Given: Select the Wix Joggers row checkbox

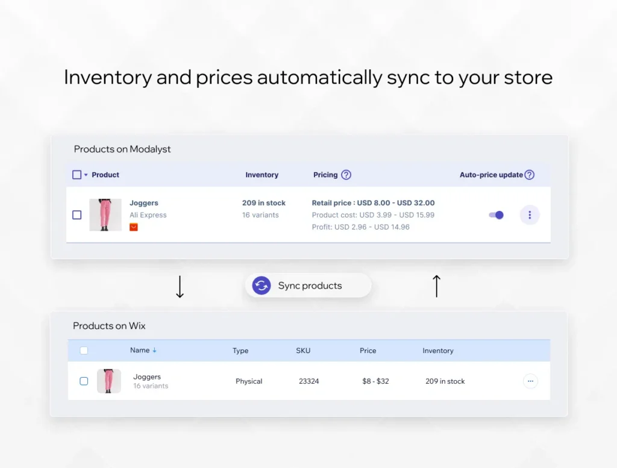Looking at the screenshot, I should [84, 381].
